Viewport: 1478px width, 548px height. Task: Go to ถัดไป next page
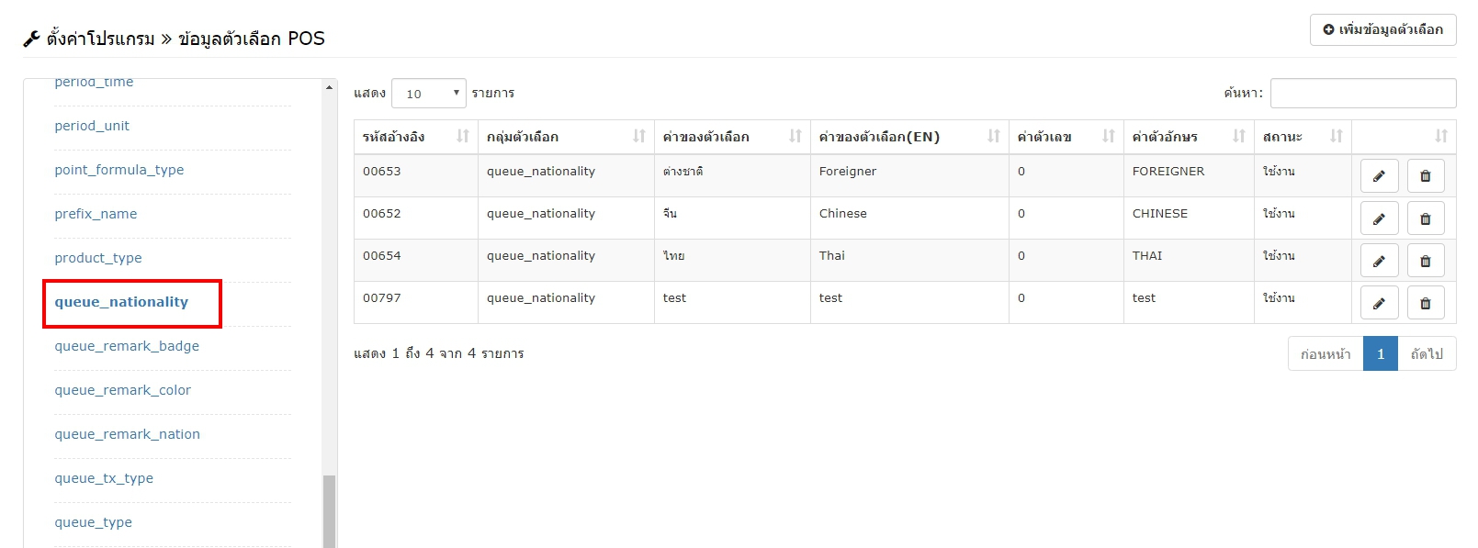(x=1427, y=354)
